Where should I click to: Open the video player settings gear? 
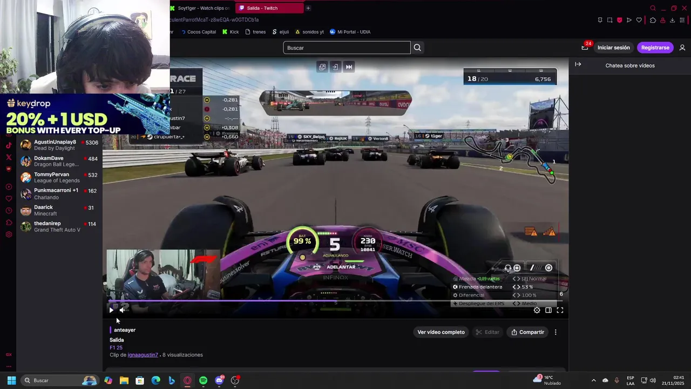pos(537,310)
